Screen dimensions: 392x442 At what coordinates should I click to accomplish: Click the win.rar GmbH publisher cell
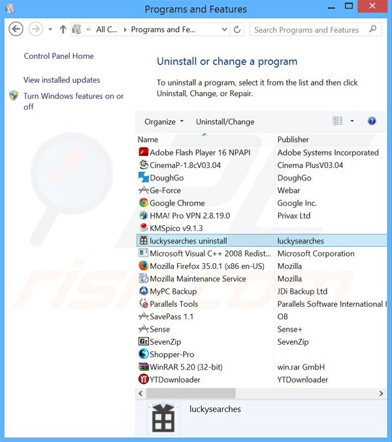[x=301, y=367]
